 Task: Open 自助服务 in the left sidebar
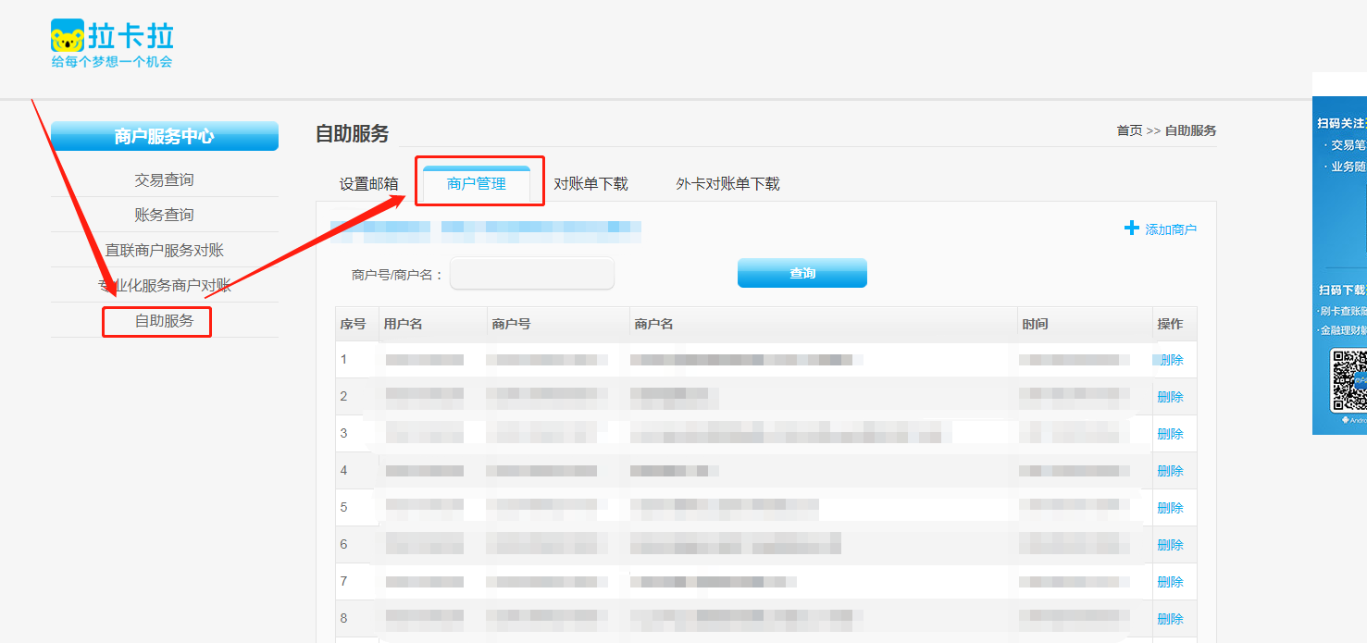click(x=164, y=321)
